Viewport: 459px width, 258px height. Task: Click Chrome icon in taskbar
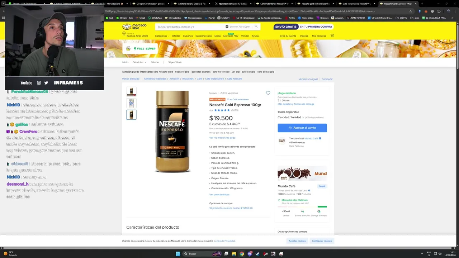pyautogui.click(x=242, y=254)
